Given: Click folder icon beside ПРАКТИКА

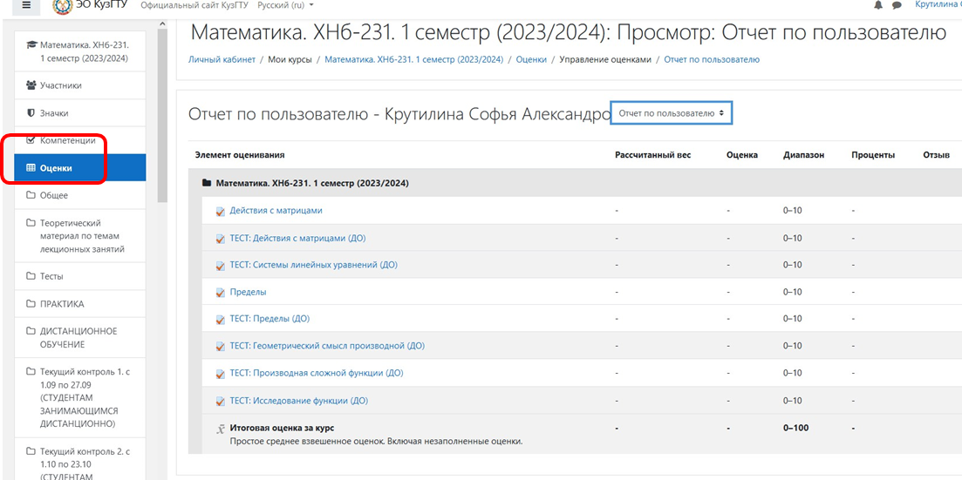Looking at the screenshot, I should click(x=31, y=304).
